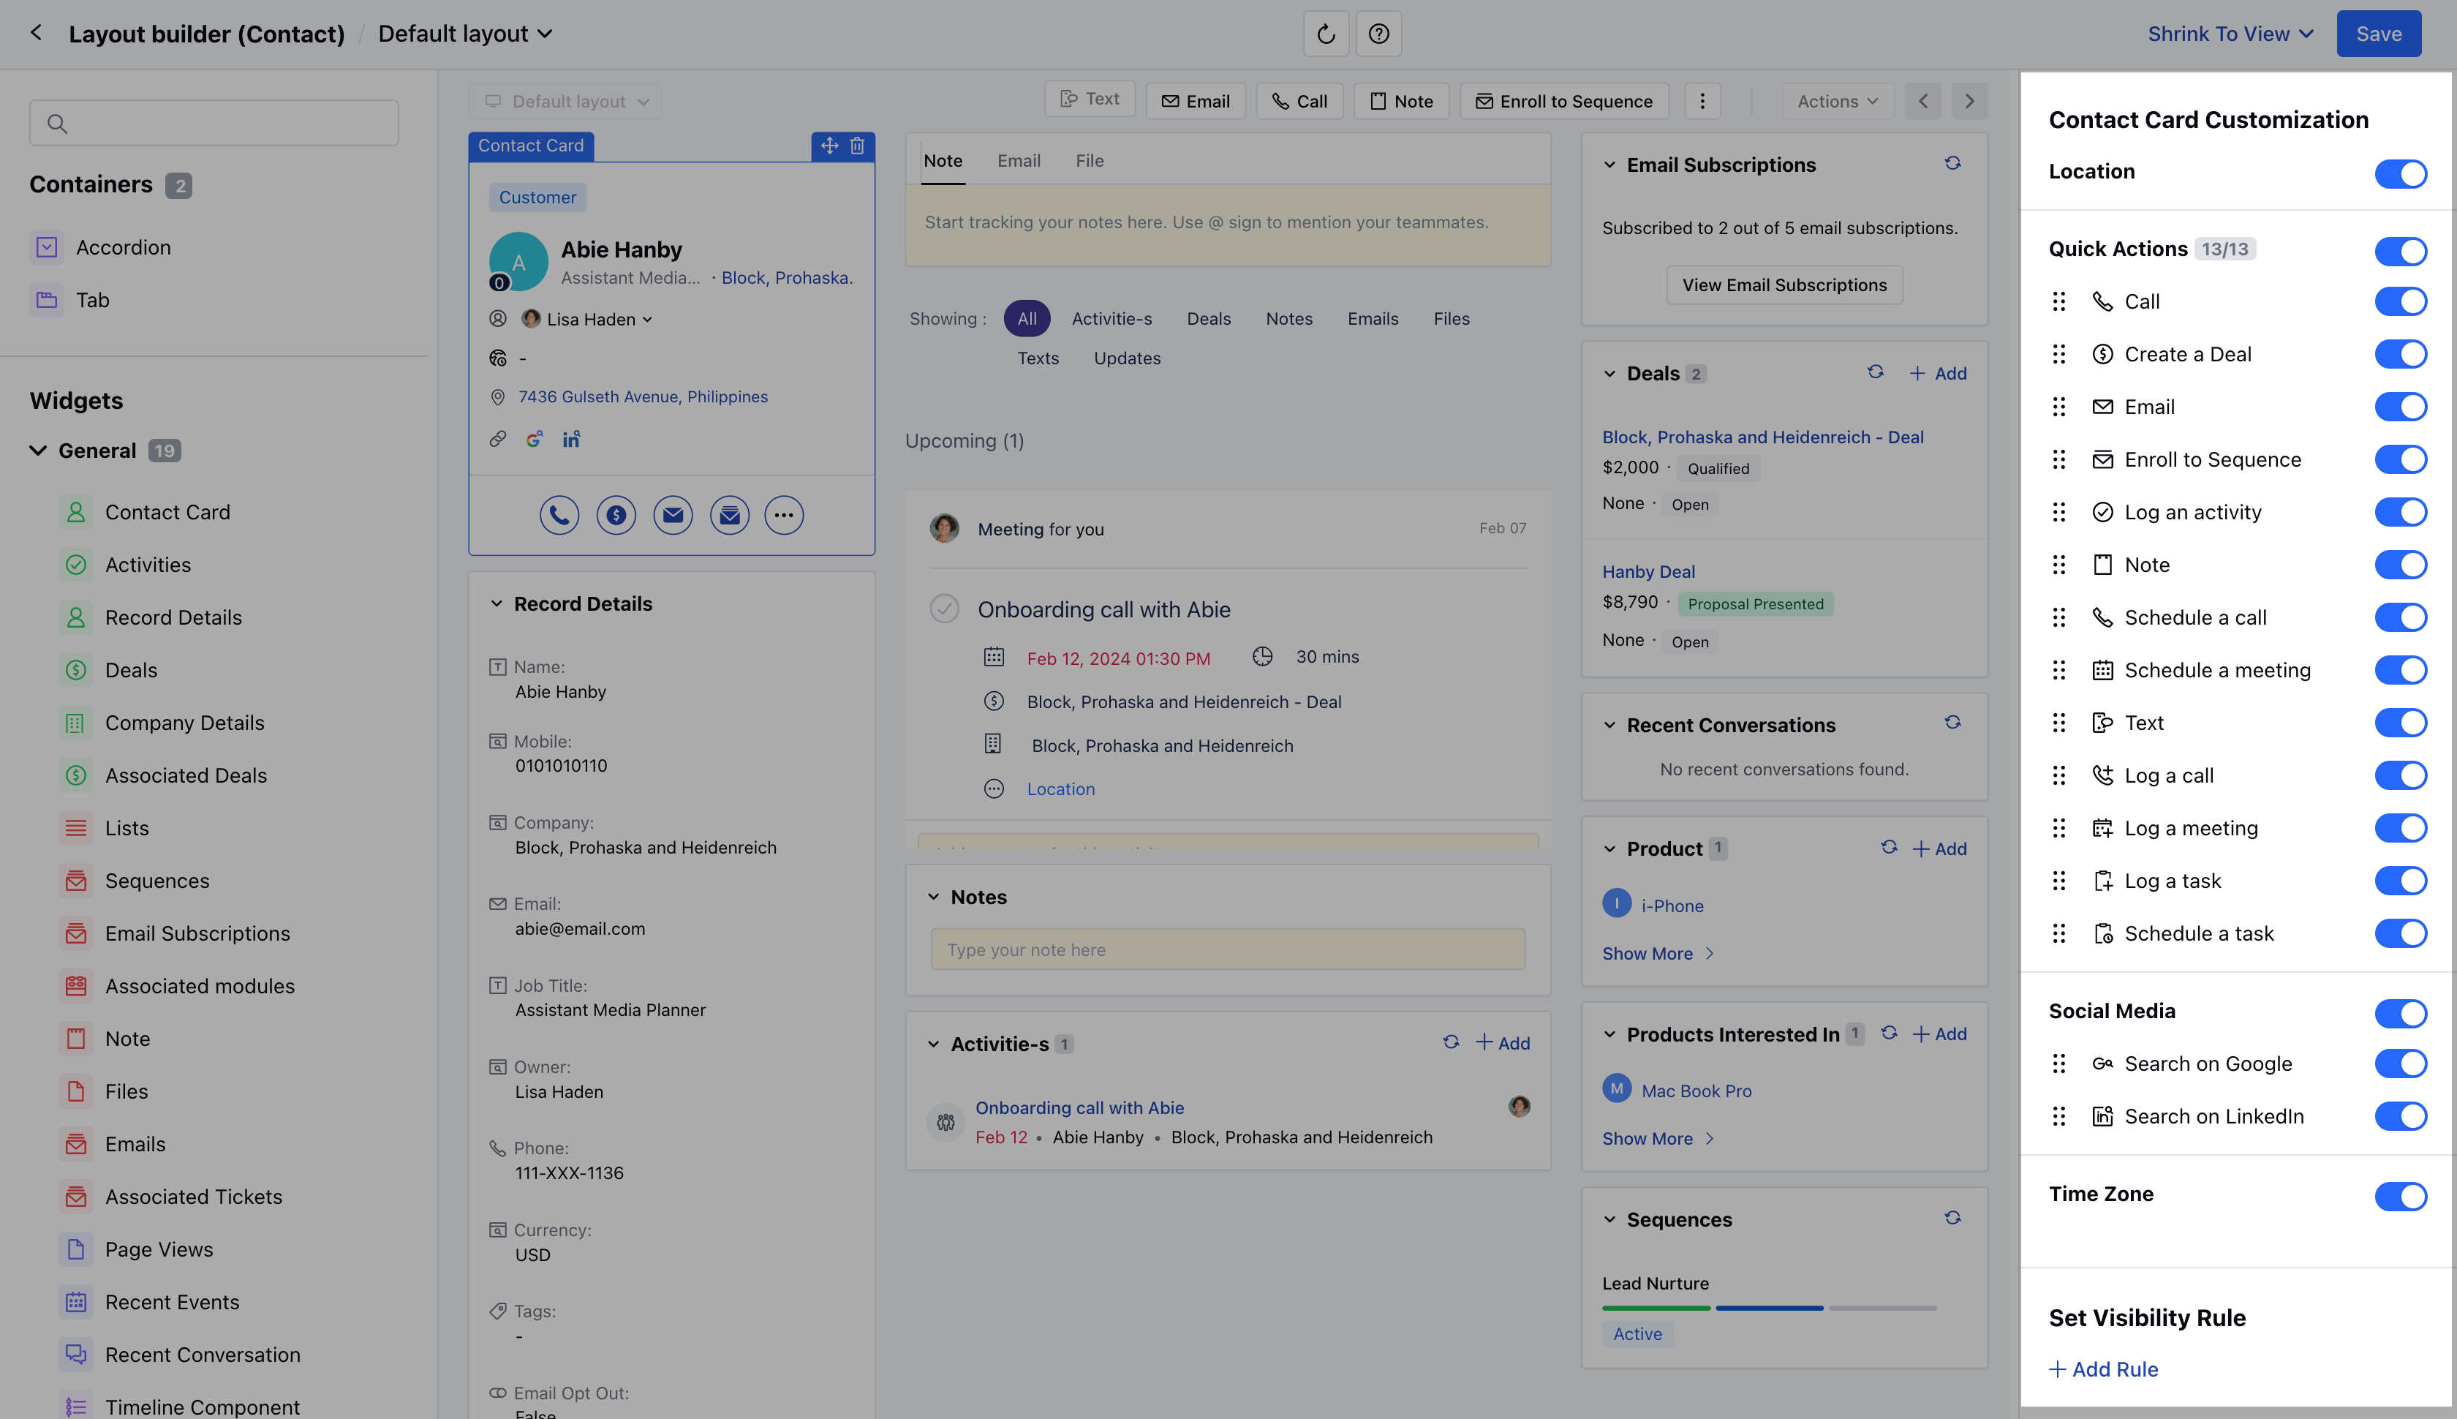Turn off the Schedule a meeting toggle
Screen dimensions: 2457x1419
[x=2399, y=671]
